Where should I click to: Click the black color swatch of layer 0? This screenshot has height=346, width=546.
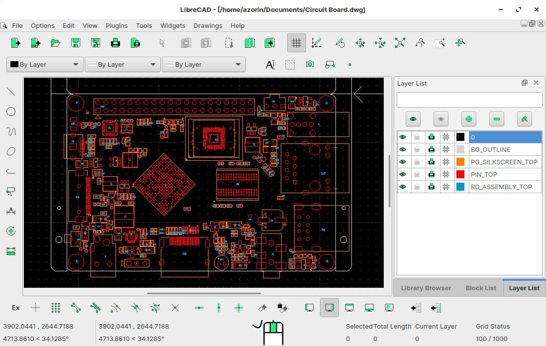[x=460, y=136]
